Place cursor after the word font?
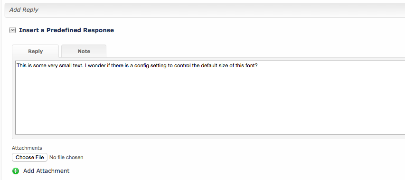Screen dimensions: 405x180 tap(258, 66)
